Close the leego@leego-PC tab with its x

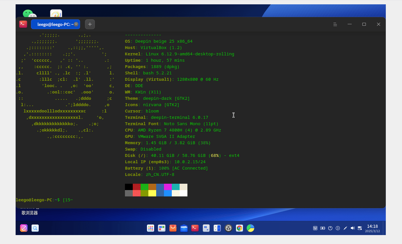pos(76,24)
